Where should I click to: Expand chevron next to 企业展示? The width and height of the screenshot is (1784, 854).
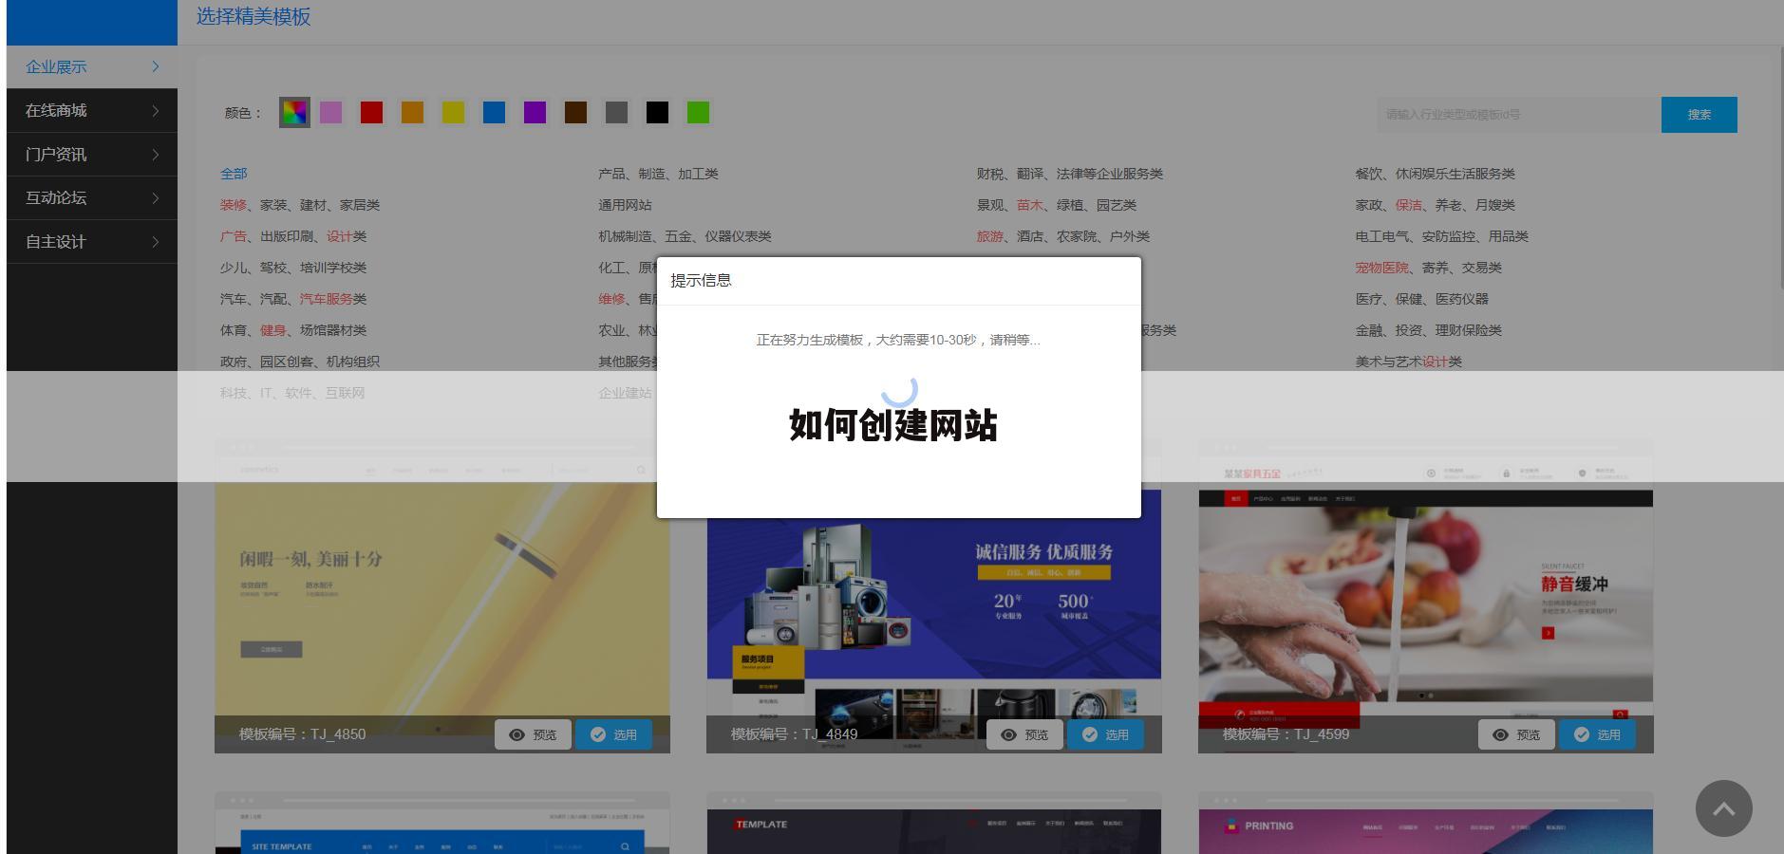[x=156, y=66]
